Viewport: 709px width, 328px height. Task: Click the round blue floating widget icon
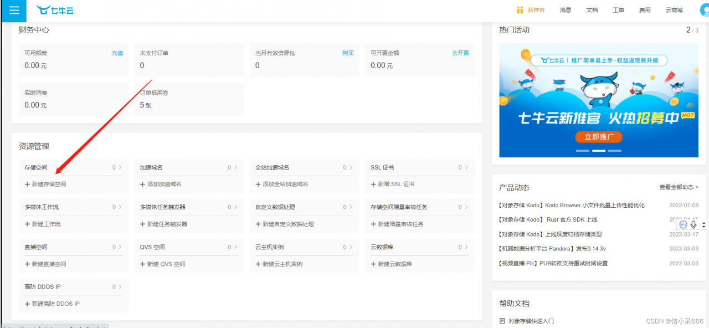pos(683,224)
